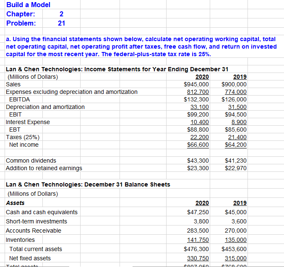Viewport: 284px width, 267px height.
Task: Click the 'Chapter:' label cell
Action: (x=21, y=14)
